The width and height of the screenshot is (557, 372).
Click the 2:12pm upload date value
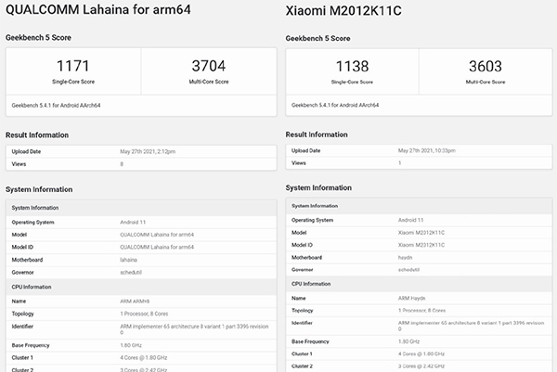[x=150, y=151]
